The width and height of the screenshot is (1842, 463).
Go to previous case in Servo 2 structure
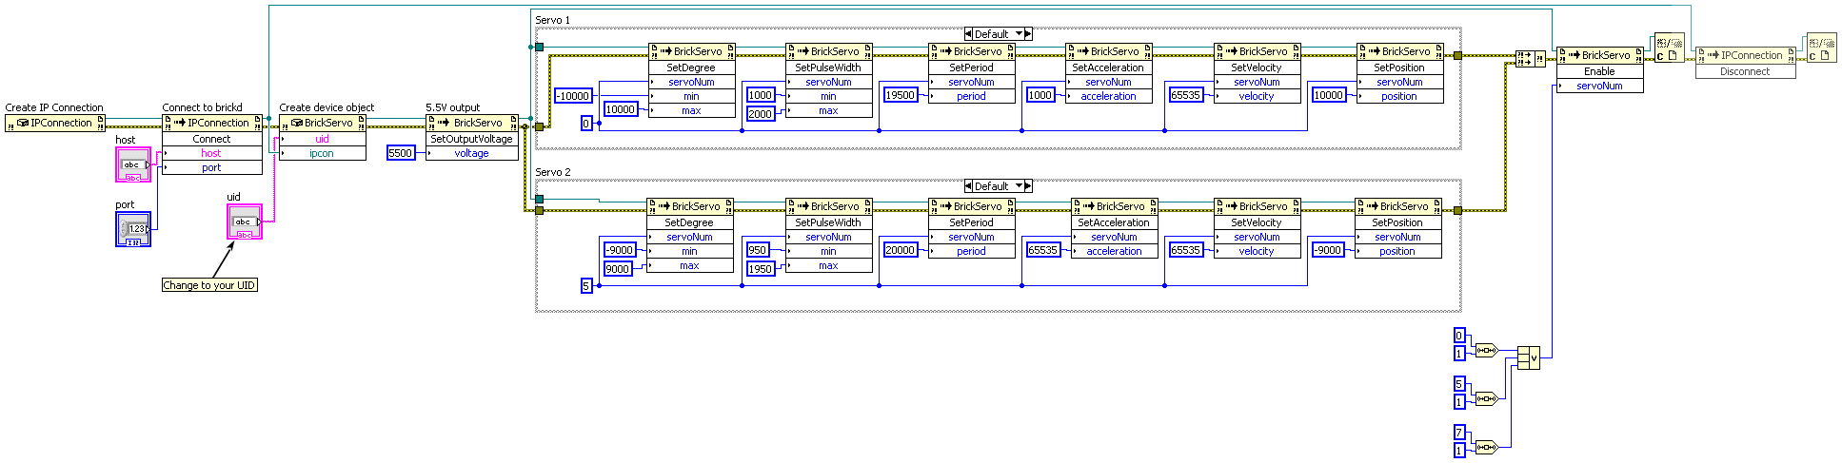point(968,186)
